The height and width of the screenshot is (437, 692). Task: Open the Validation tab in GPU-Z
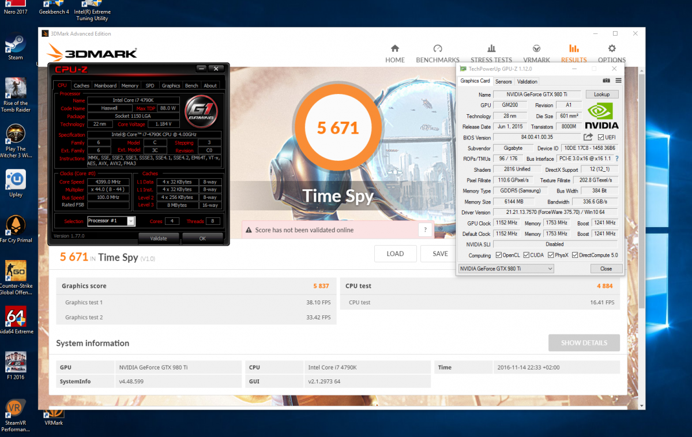(527, 82)
